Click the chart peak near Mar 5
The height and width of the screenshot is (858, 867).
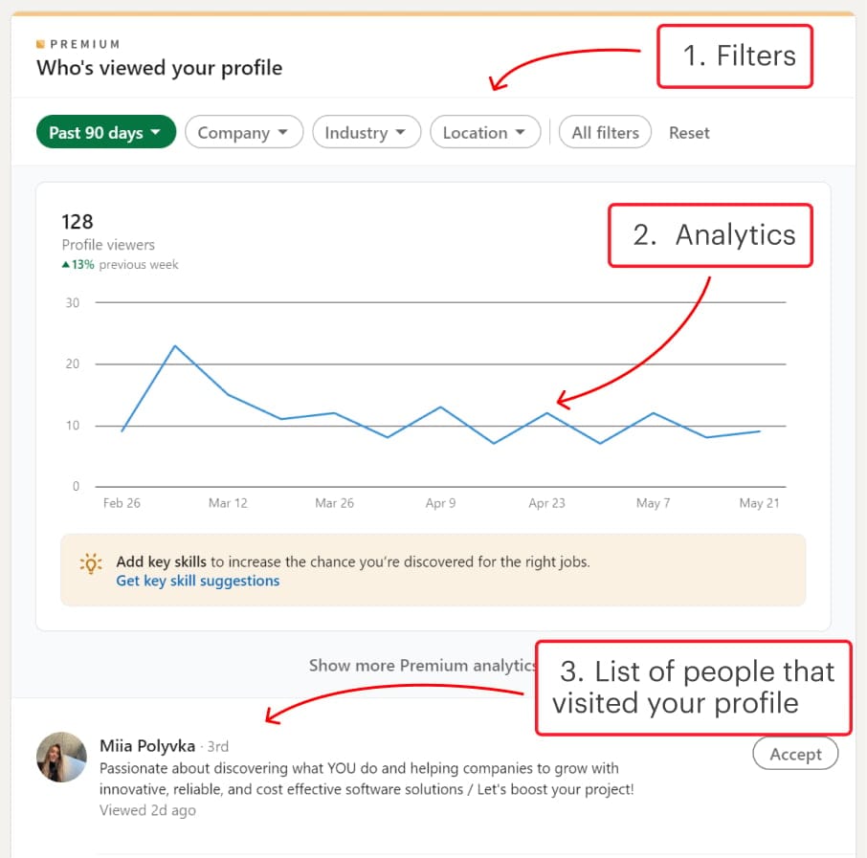(x=175, y=345)
